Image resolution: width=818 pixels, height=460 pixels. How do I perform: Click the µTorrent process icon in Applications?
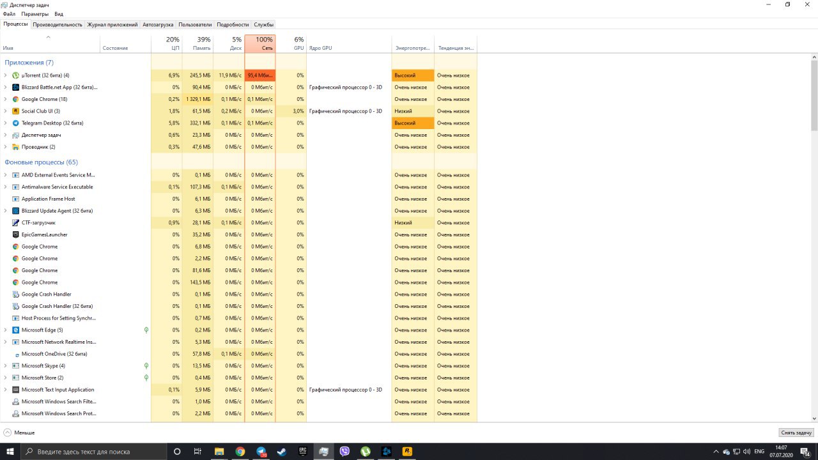coord(16,75)
